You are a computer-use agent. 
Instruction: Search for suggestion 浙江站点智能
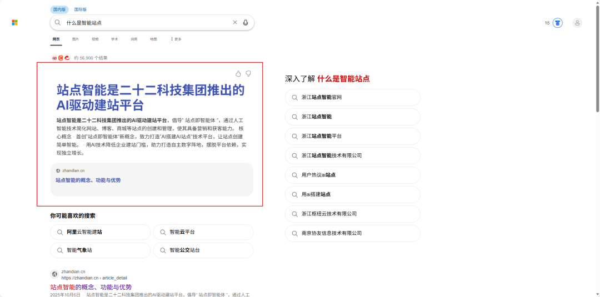coord(352,117)
